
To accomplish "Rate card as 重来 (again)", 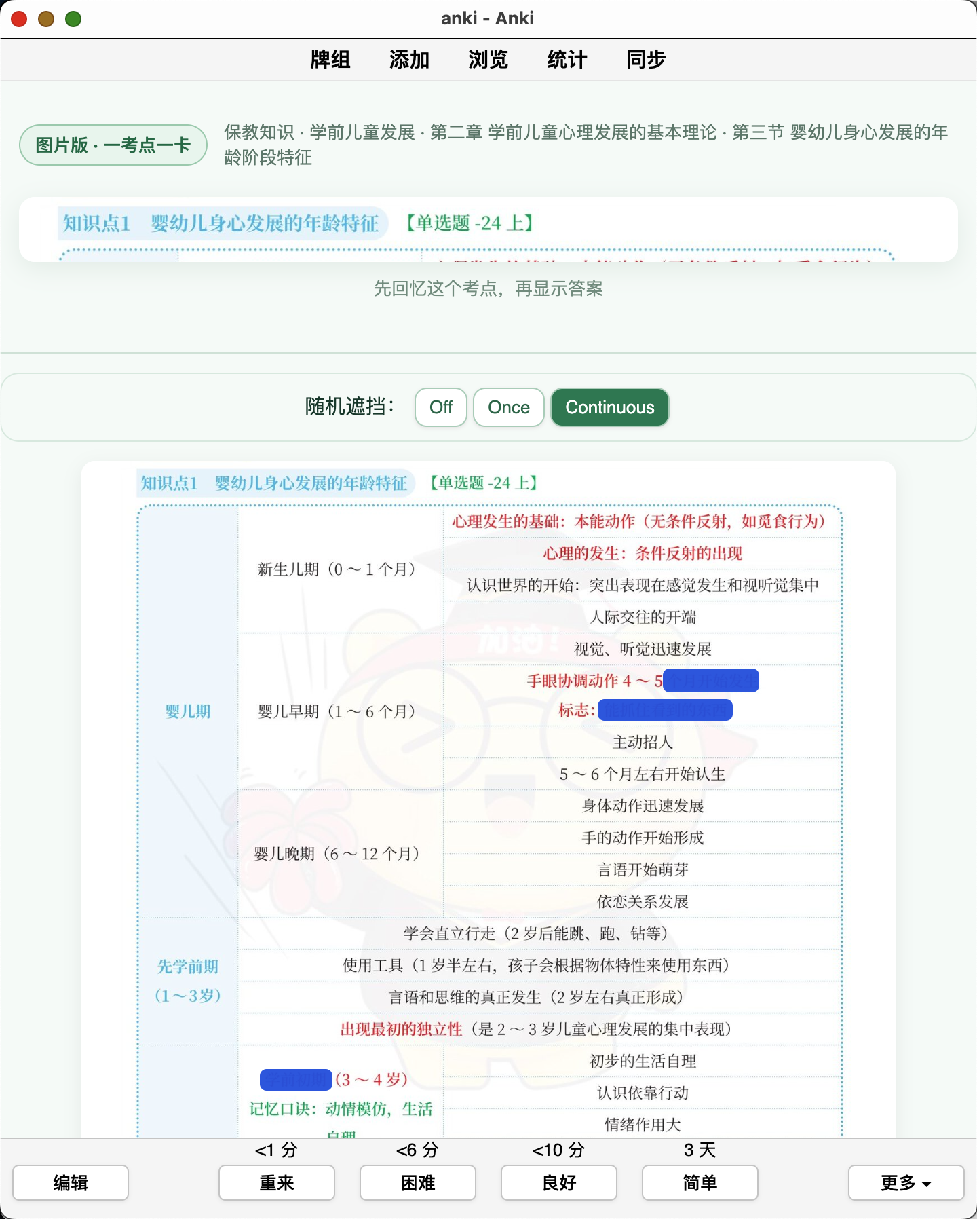I will click(x=277, y=1183).
